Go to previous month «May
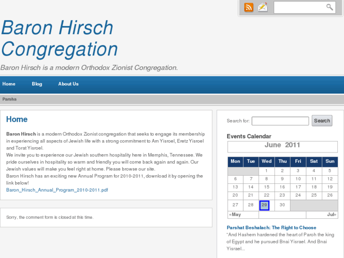Viewport: 344px width, 258px height. point(235,214)
